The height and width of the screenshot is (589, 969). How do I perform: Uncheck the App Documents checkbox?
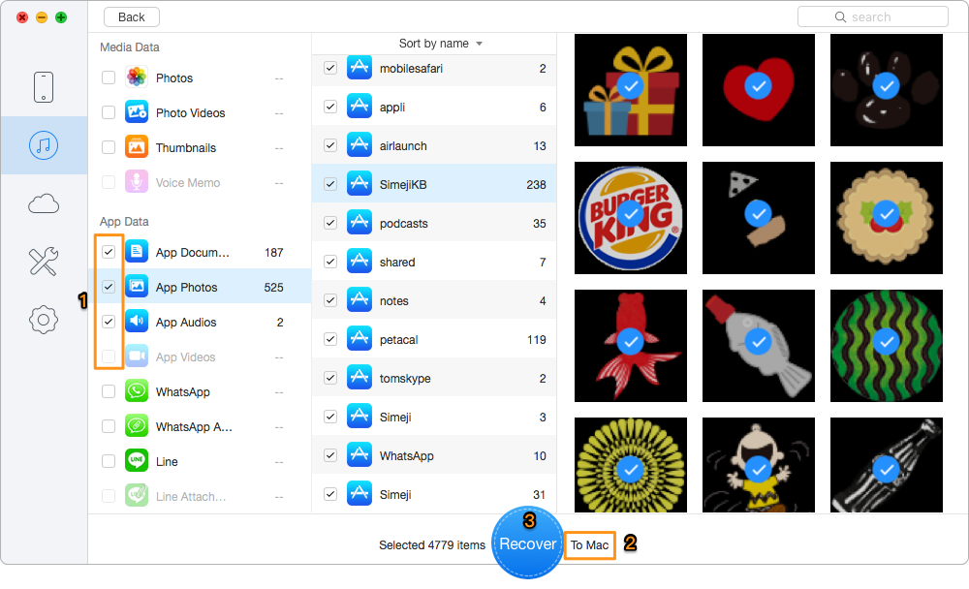109,252
